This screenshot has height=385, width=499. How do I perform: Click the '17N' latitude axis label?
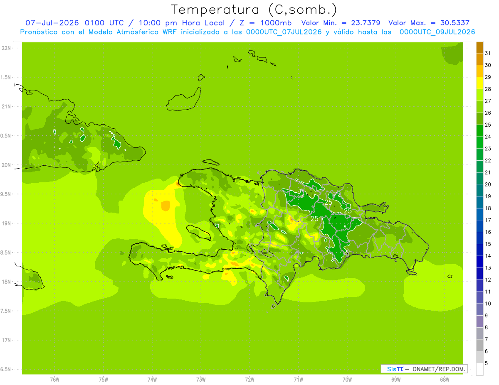coord(6,340)
